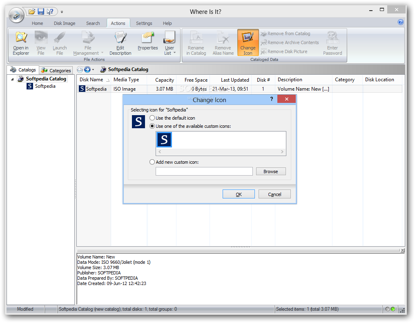
Task: Click the application orb menu button
Action: pos(16,16)
